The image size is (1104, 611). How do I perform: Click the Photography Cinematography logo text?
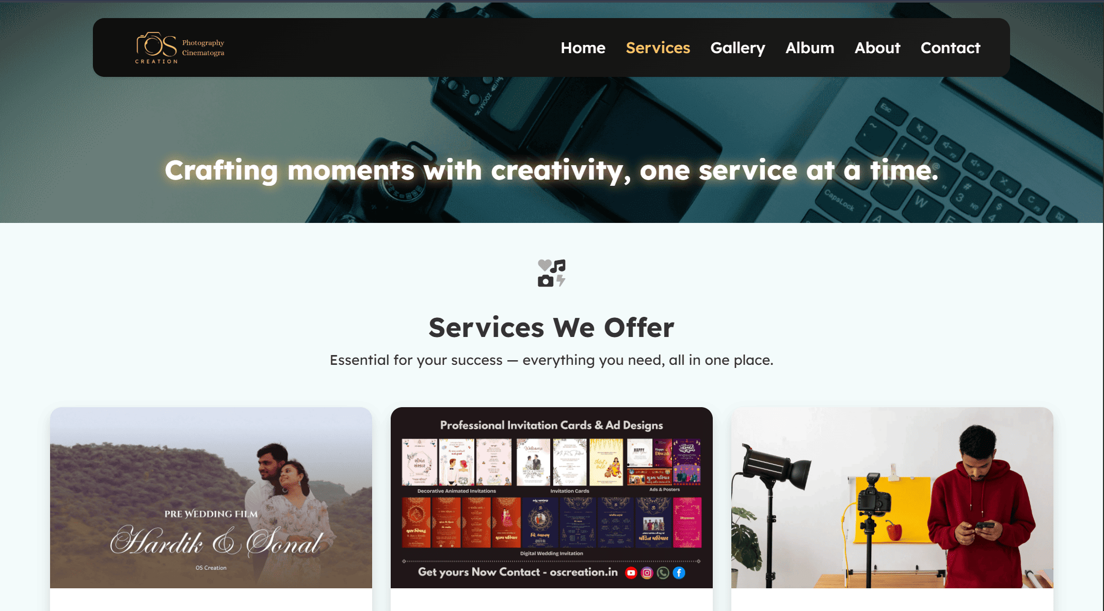[x=203, y=47]
